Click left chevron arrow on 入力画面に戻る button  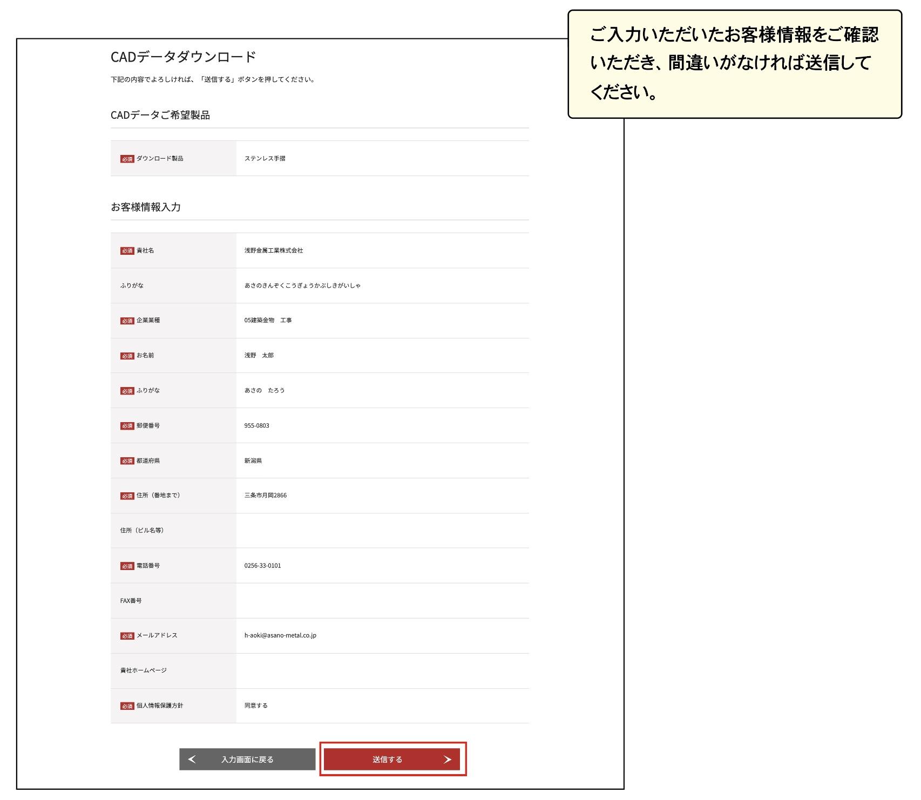[192, 760]
